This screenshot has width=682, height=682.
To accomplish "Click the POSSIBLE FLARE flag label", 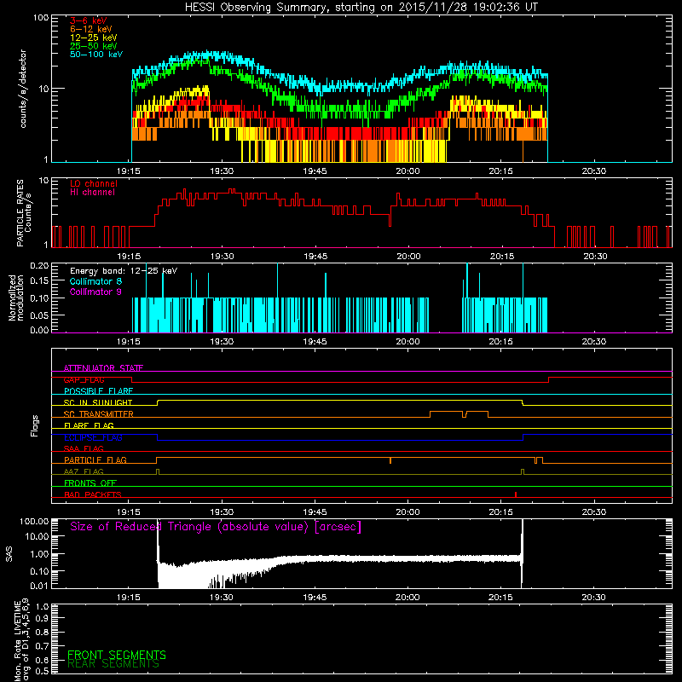I will pos(98,391).
